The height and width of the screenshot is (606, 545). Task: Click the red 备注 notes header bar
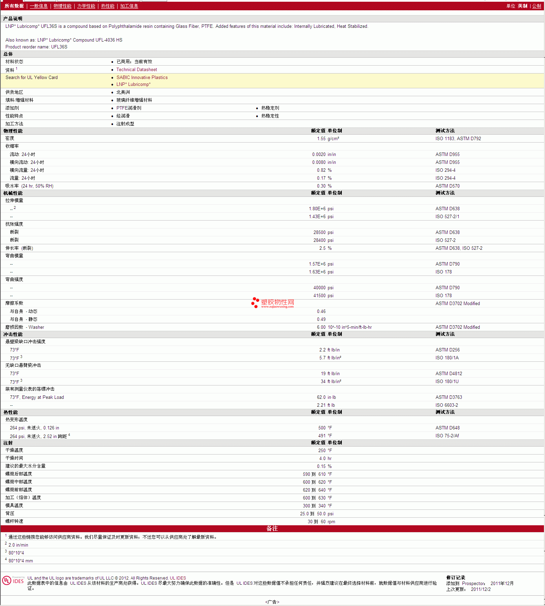coord(272,529)
